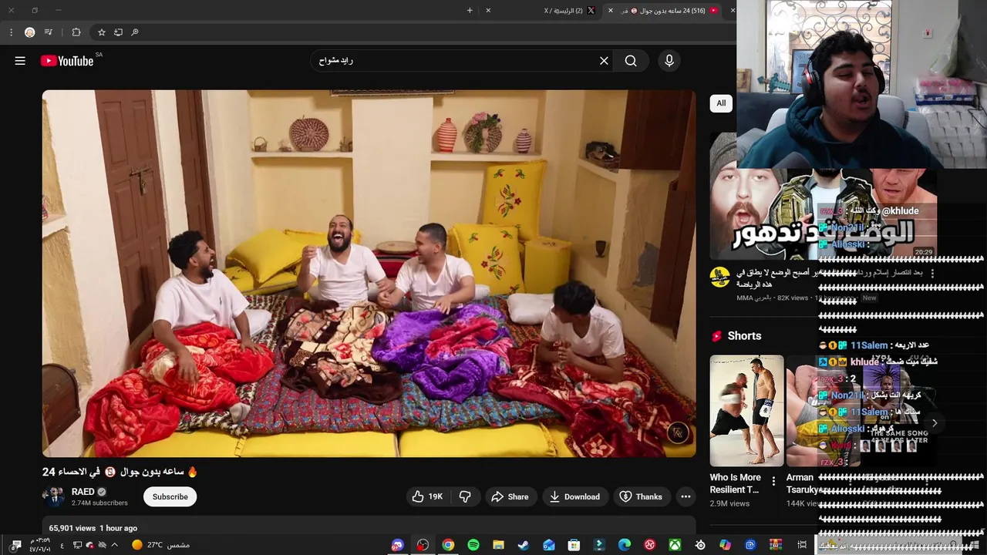Download the video

(x=574, y=496)
